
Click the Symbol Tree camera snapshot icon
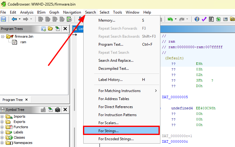(x=57, y=110)
